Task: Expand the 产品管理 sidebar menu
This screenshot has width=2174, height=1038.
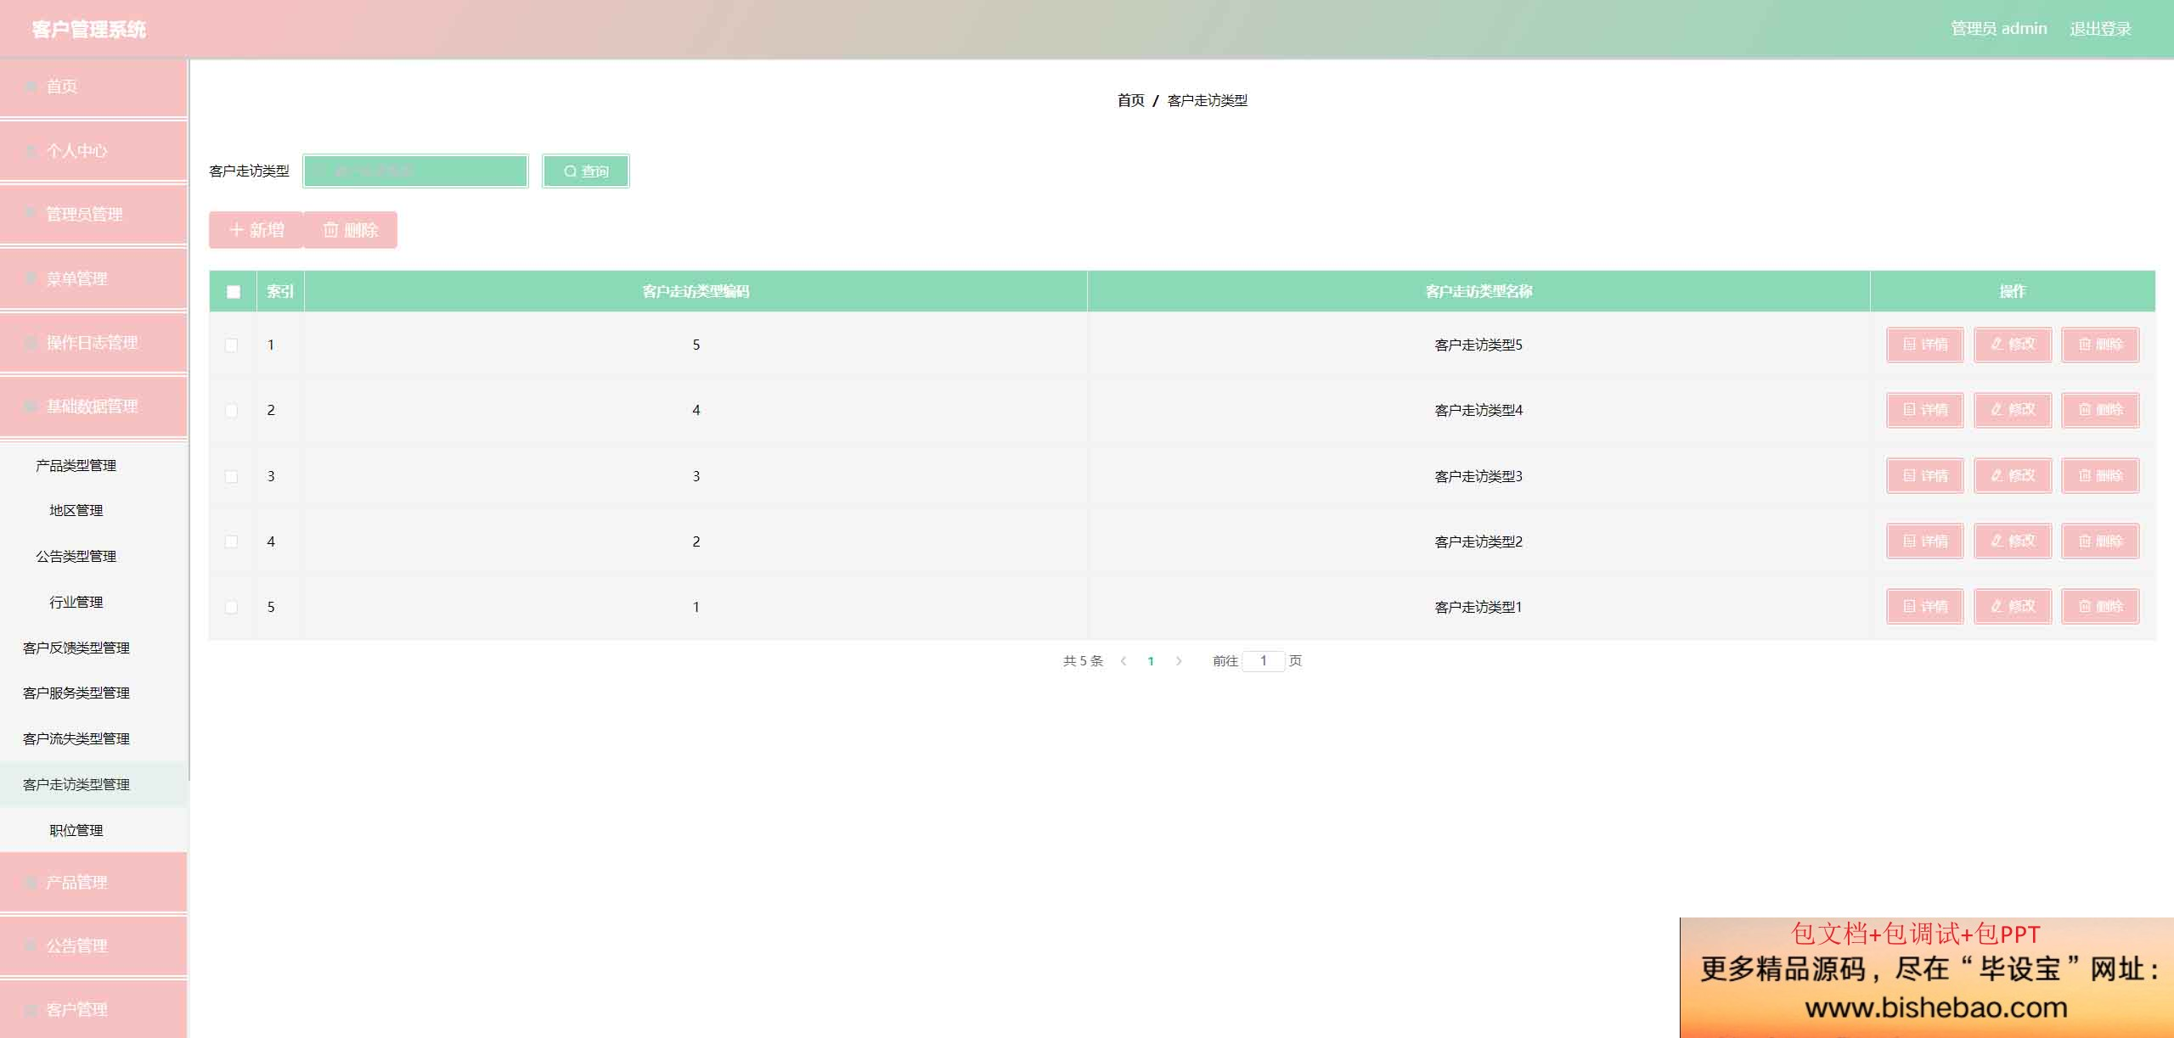Action: click(93, 883)
